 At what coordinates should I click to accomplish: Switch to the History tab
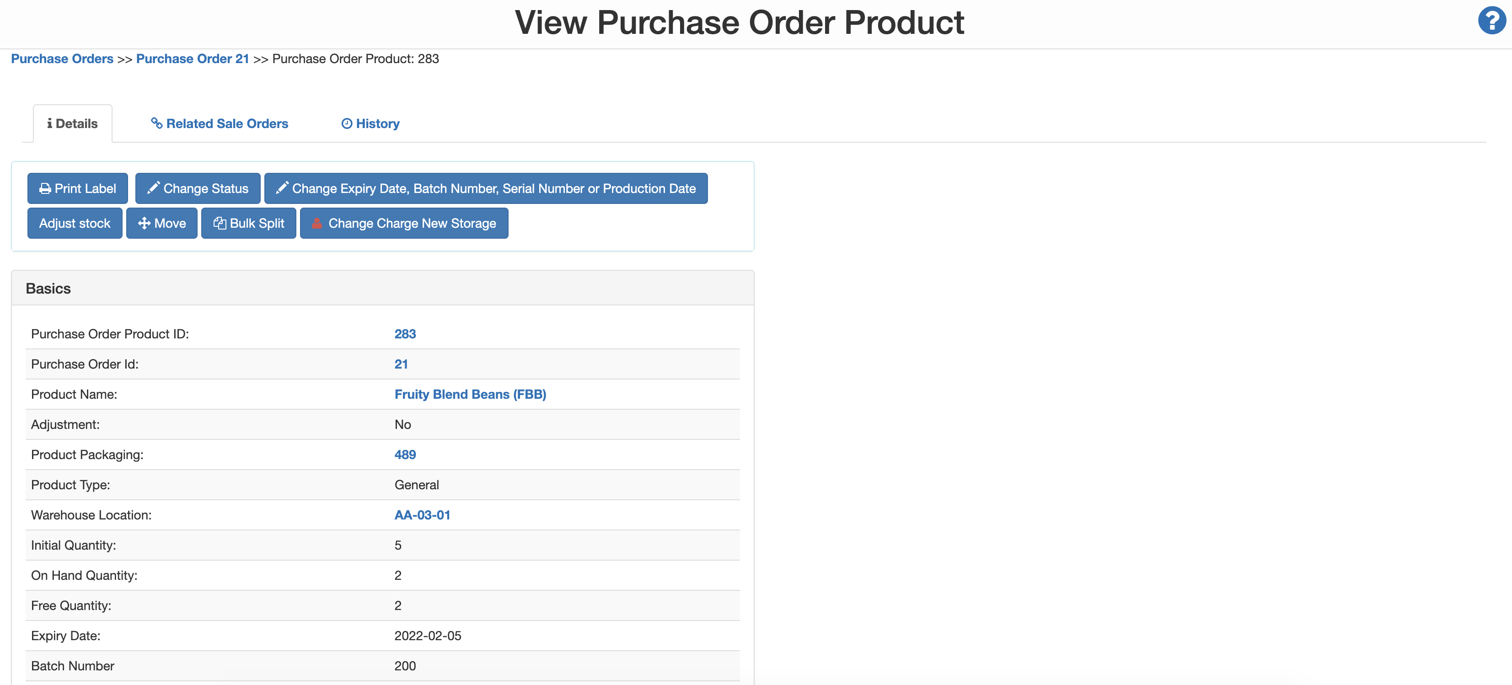tap(377, 124)
